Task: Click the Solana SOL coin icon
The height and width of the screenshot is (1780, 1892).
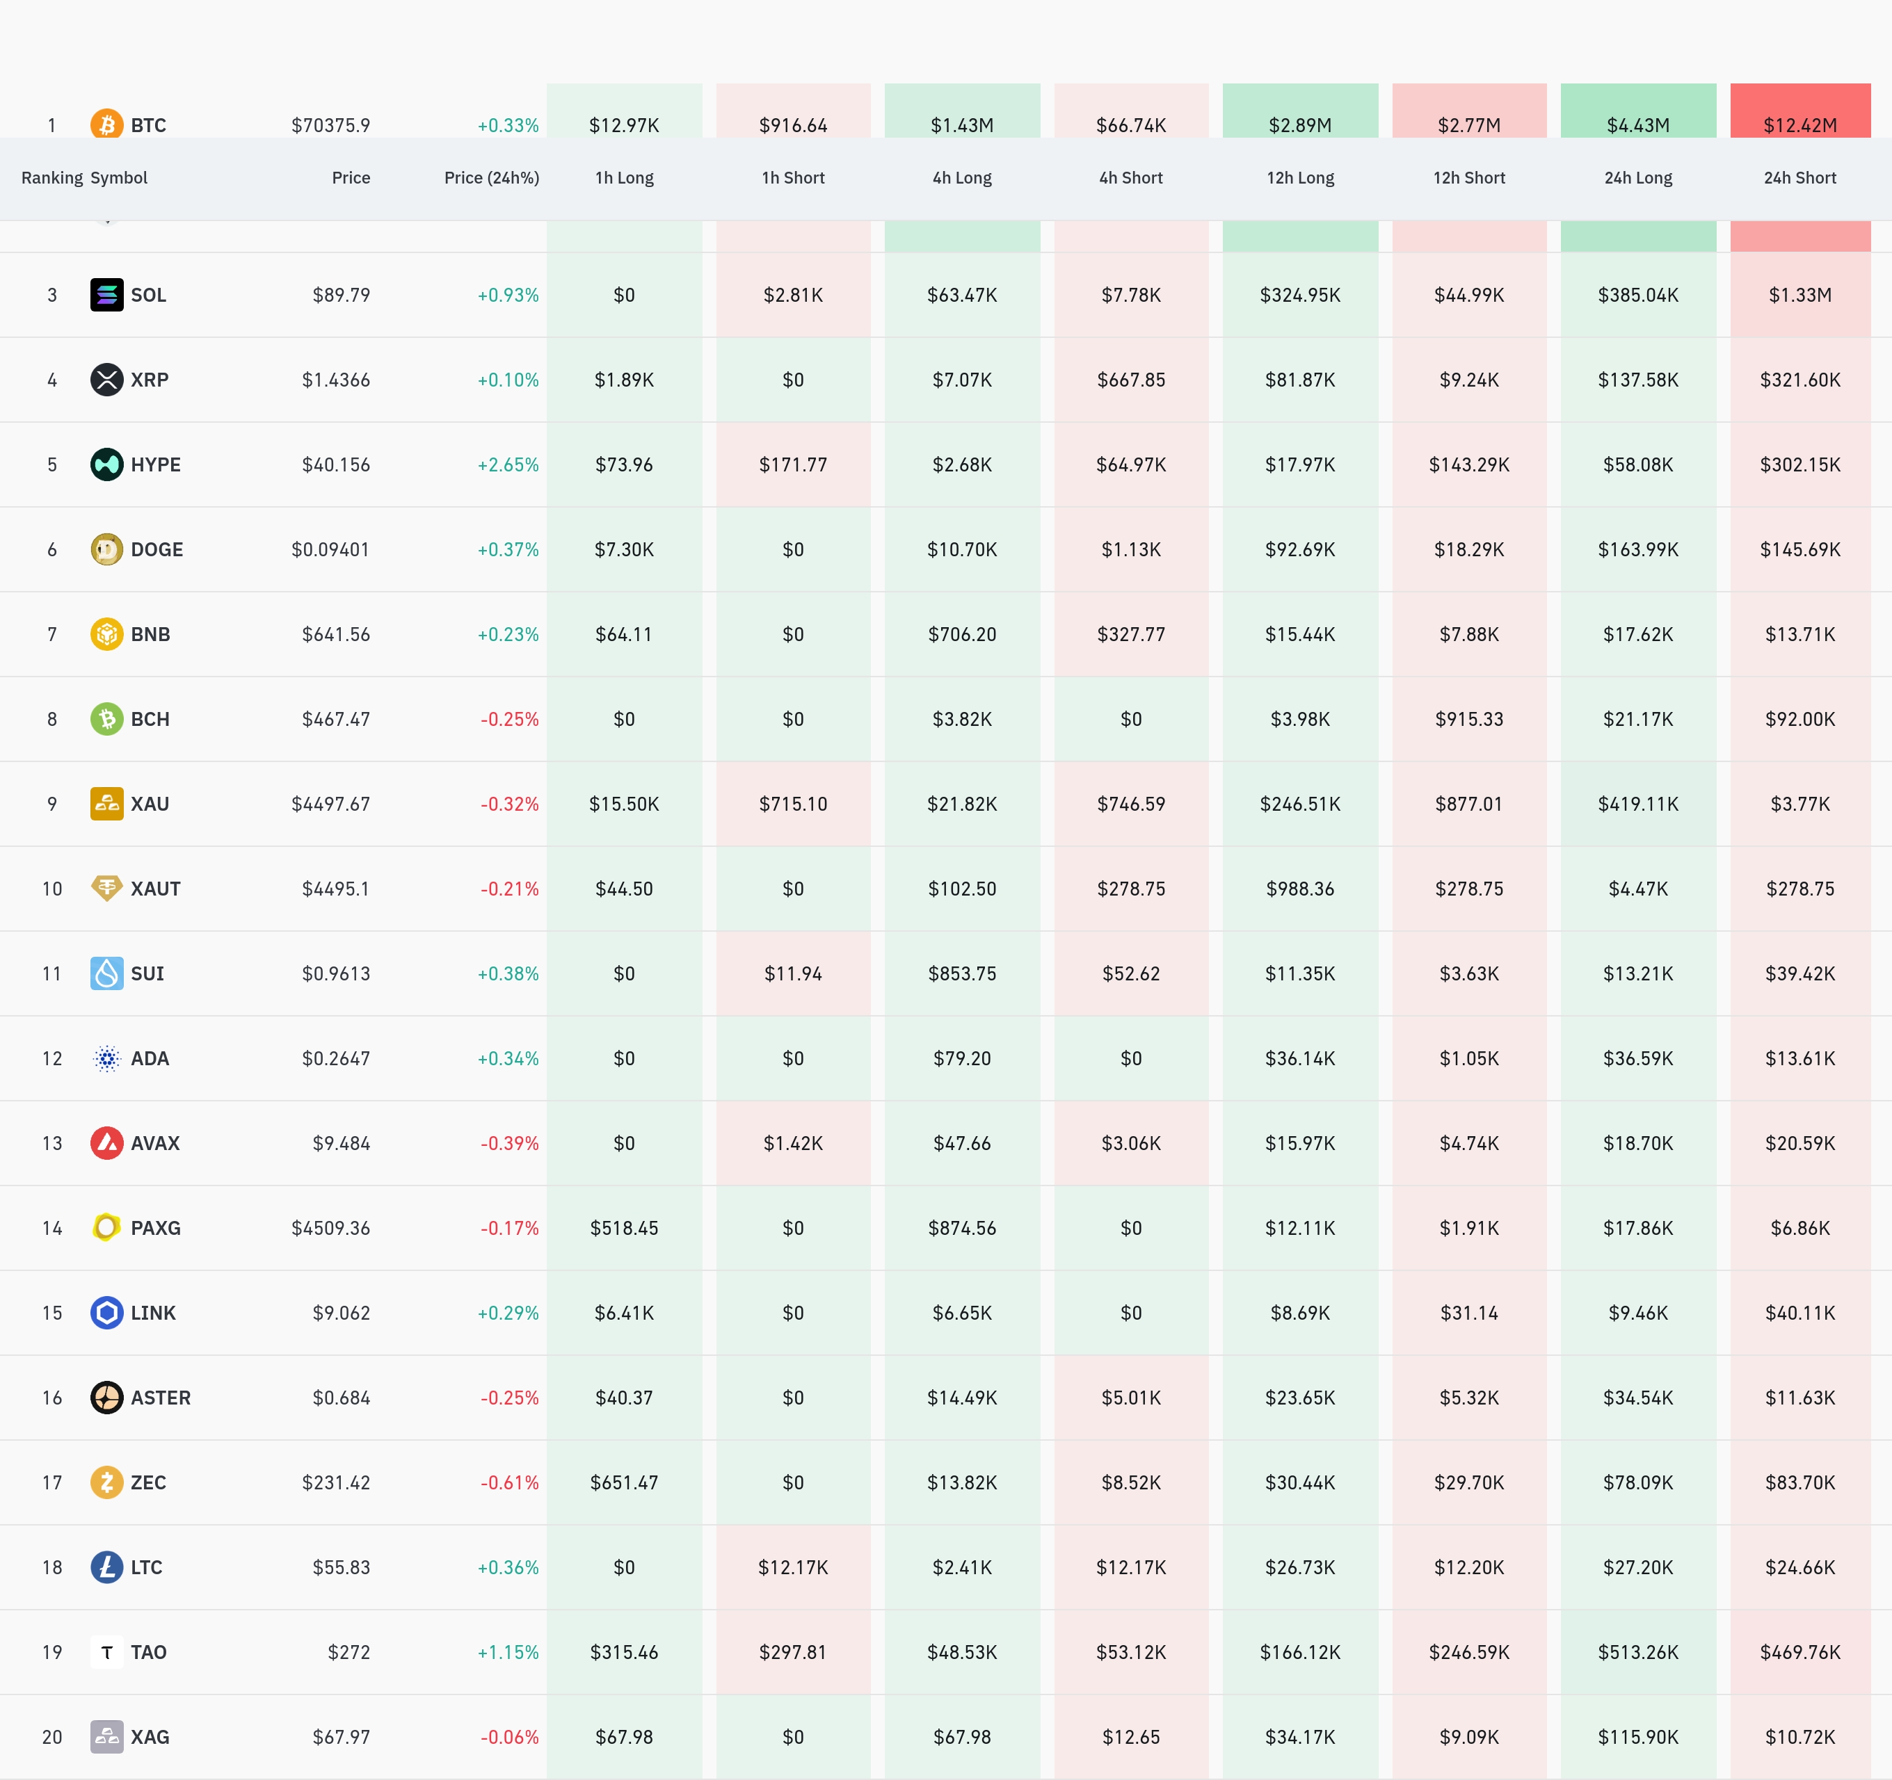Action: click(106, 295)
